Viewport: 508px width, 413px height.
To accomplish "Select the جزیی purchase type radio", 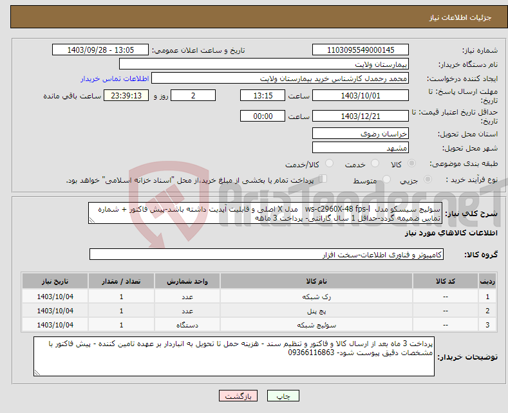I will tap(428, 179).
